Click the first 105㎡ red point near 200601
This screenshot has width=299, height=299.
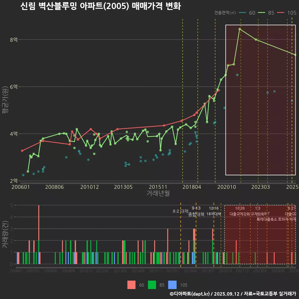(x=22, y=151)
